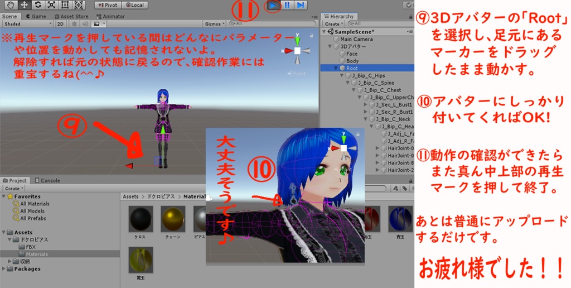Open the FBX folder
Screen dimensions: 571x288
click(x=27, y=247)
